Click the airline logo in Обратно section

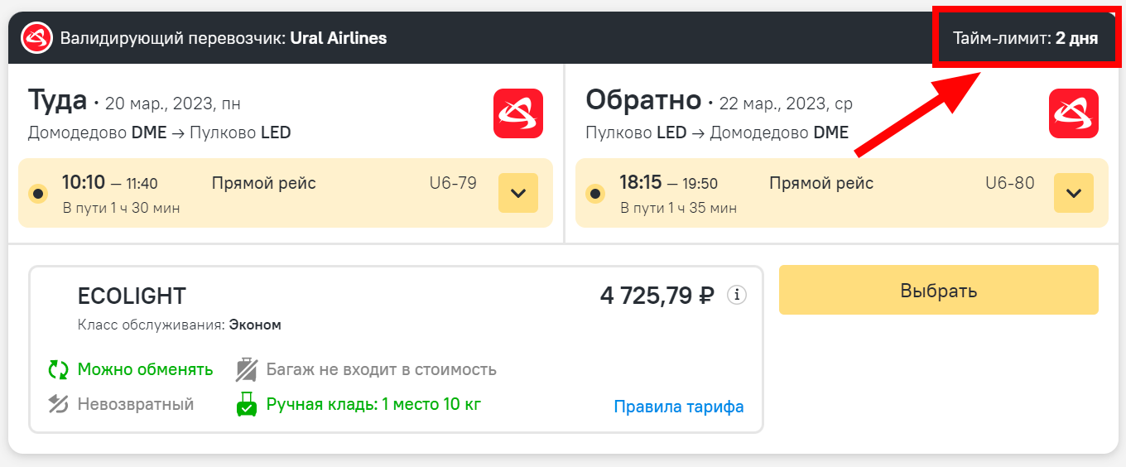[1074, 113]
